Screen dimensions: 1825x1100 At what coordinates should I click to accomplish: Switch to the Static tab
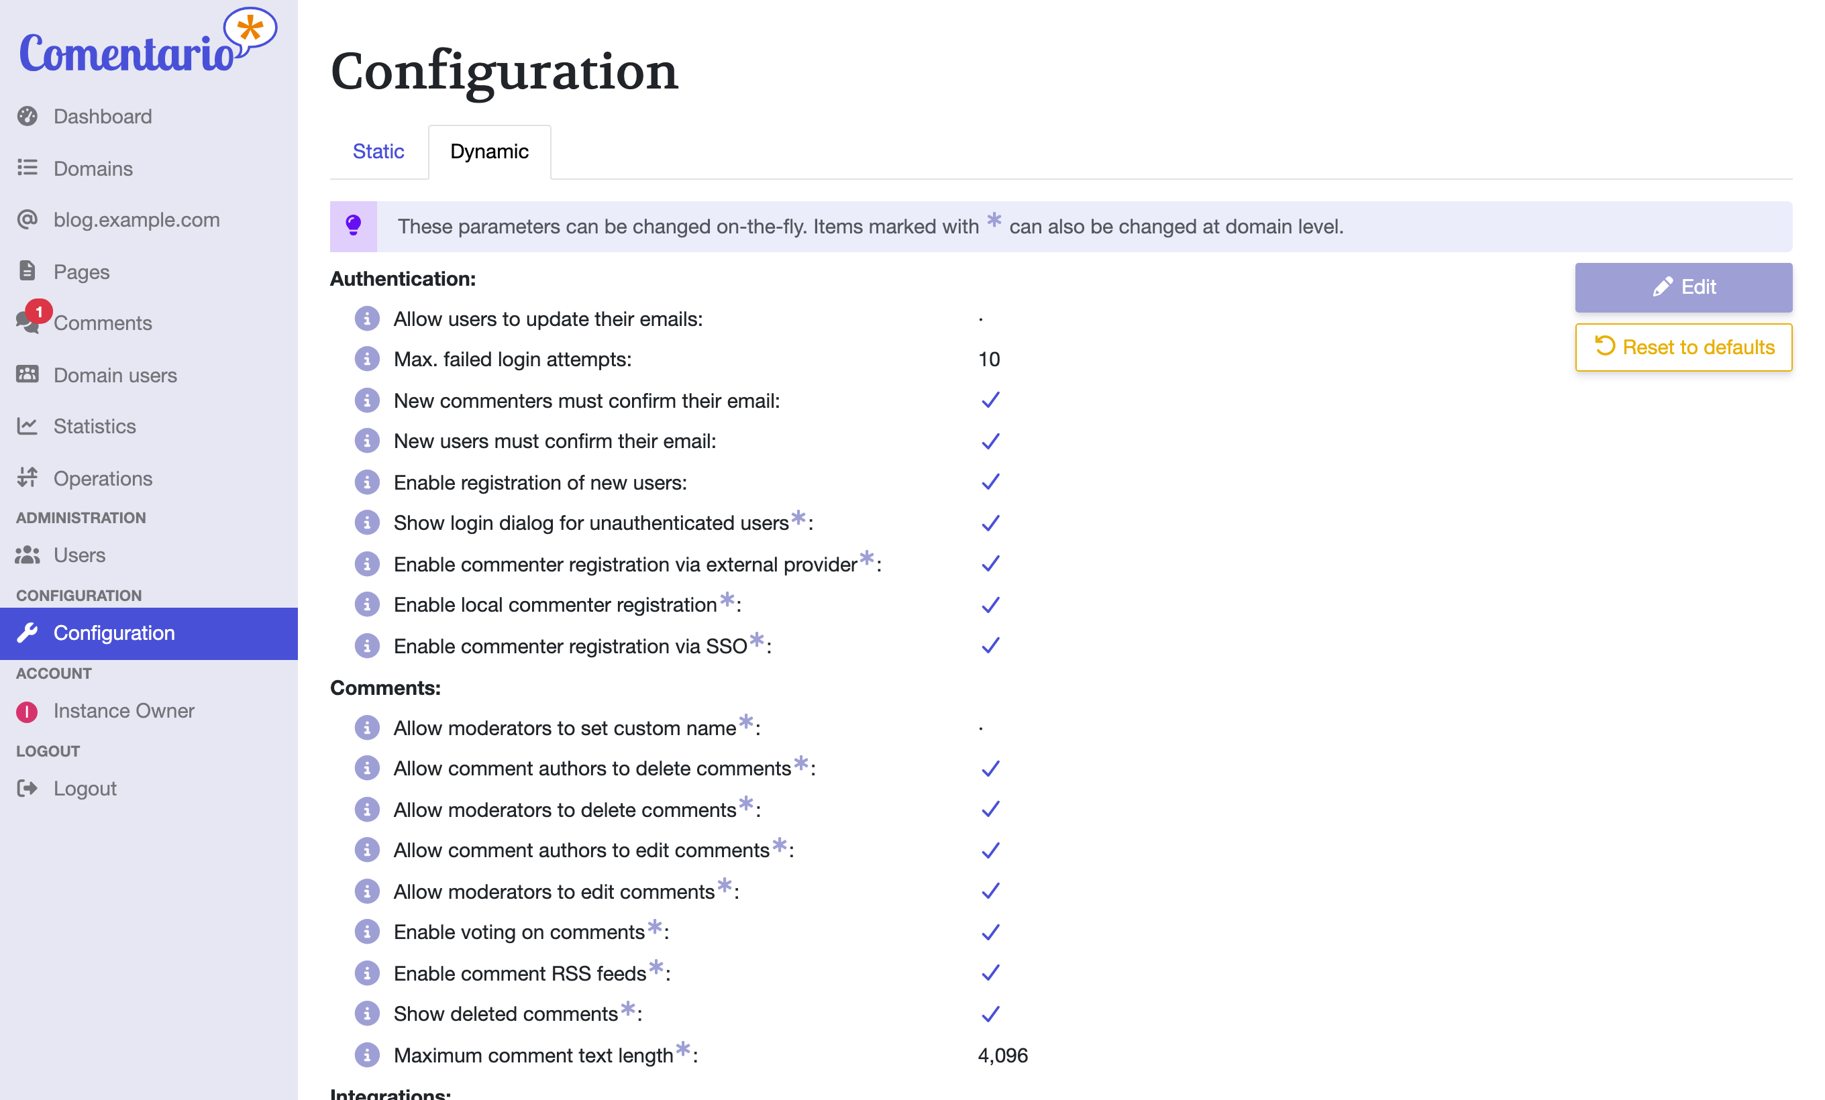[378, 152]
